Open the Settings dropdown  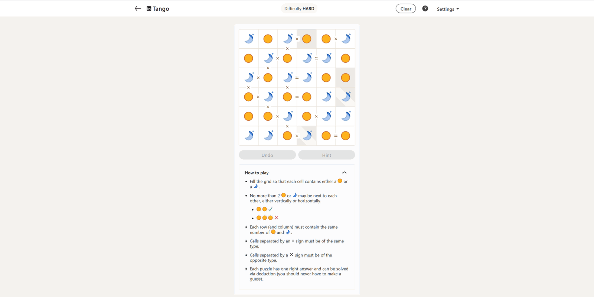pyautogui.click(x=448, y=9)
